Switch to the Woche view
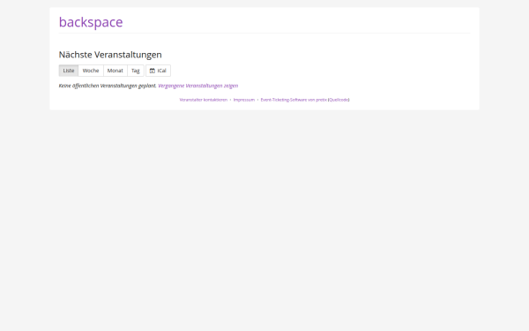This screenshot has height=331, width=529. [x=91, y=71]
